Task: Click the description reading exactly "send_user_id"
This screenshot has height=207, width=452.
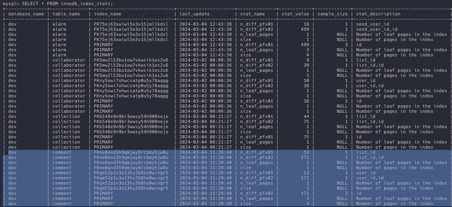Action: pos(373,24)
